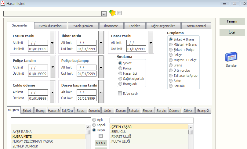247x149 pixels.
Task: Select Müşteri + Branş grouping option
Action: (x=171, y=44)
